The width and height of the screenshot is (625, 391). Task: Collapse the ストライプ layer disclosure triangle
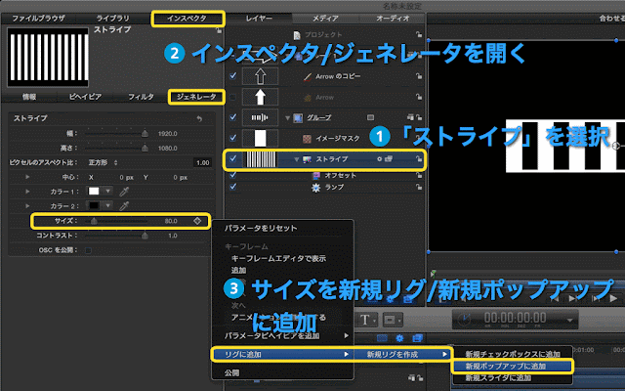[296, 159]
